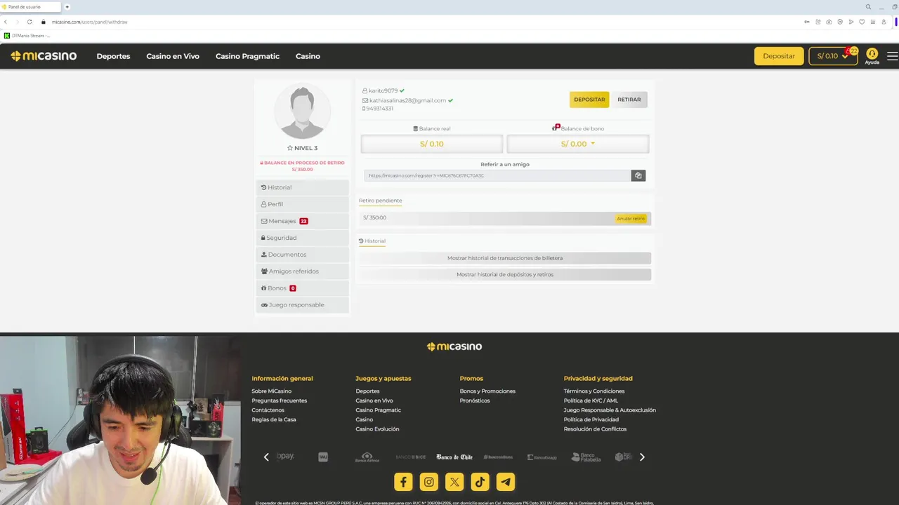Click the browser profile account icon
Viewport: 899px width, 505px height.
click(x=884, y=22)
